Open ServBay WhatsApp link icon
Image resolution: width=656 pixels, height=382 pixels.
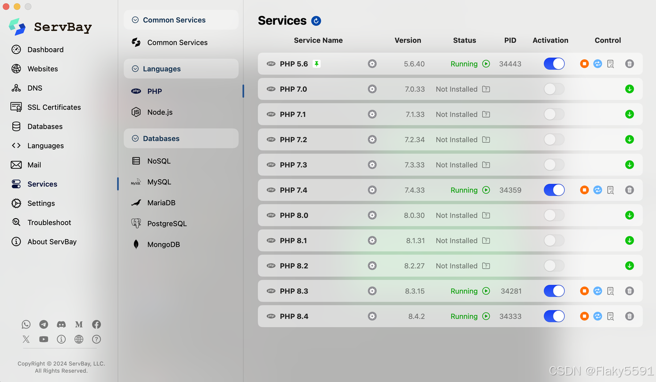(26, 324)
